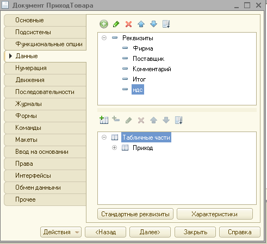Open the Журналы tab

[x=45, y=104]
